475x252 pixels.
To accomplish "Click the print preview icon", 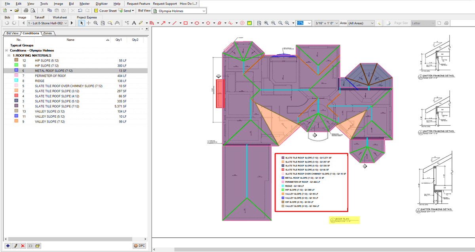I will [x=33, y=11].
